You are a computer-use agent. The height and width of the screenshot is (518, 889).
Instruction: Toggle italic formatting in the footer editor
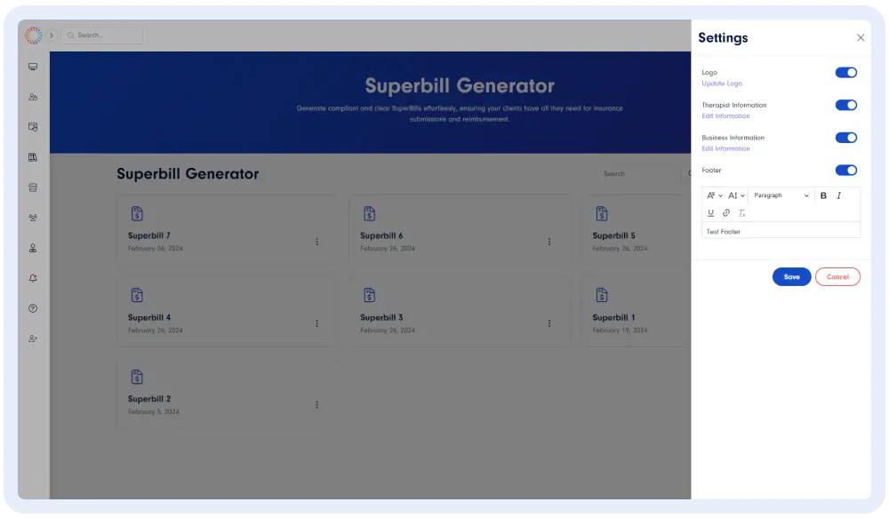coord(839,195)
